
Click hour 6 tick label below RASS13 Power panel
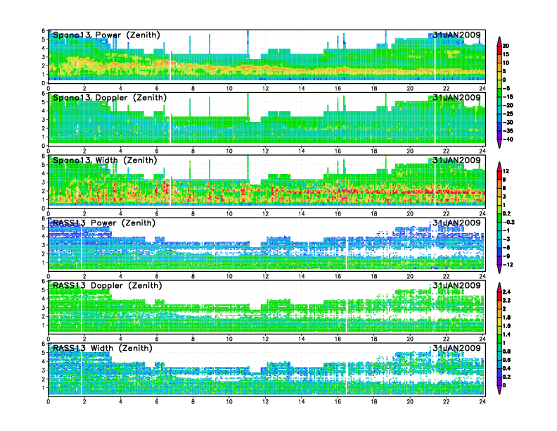[x=157, y=276]
